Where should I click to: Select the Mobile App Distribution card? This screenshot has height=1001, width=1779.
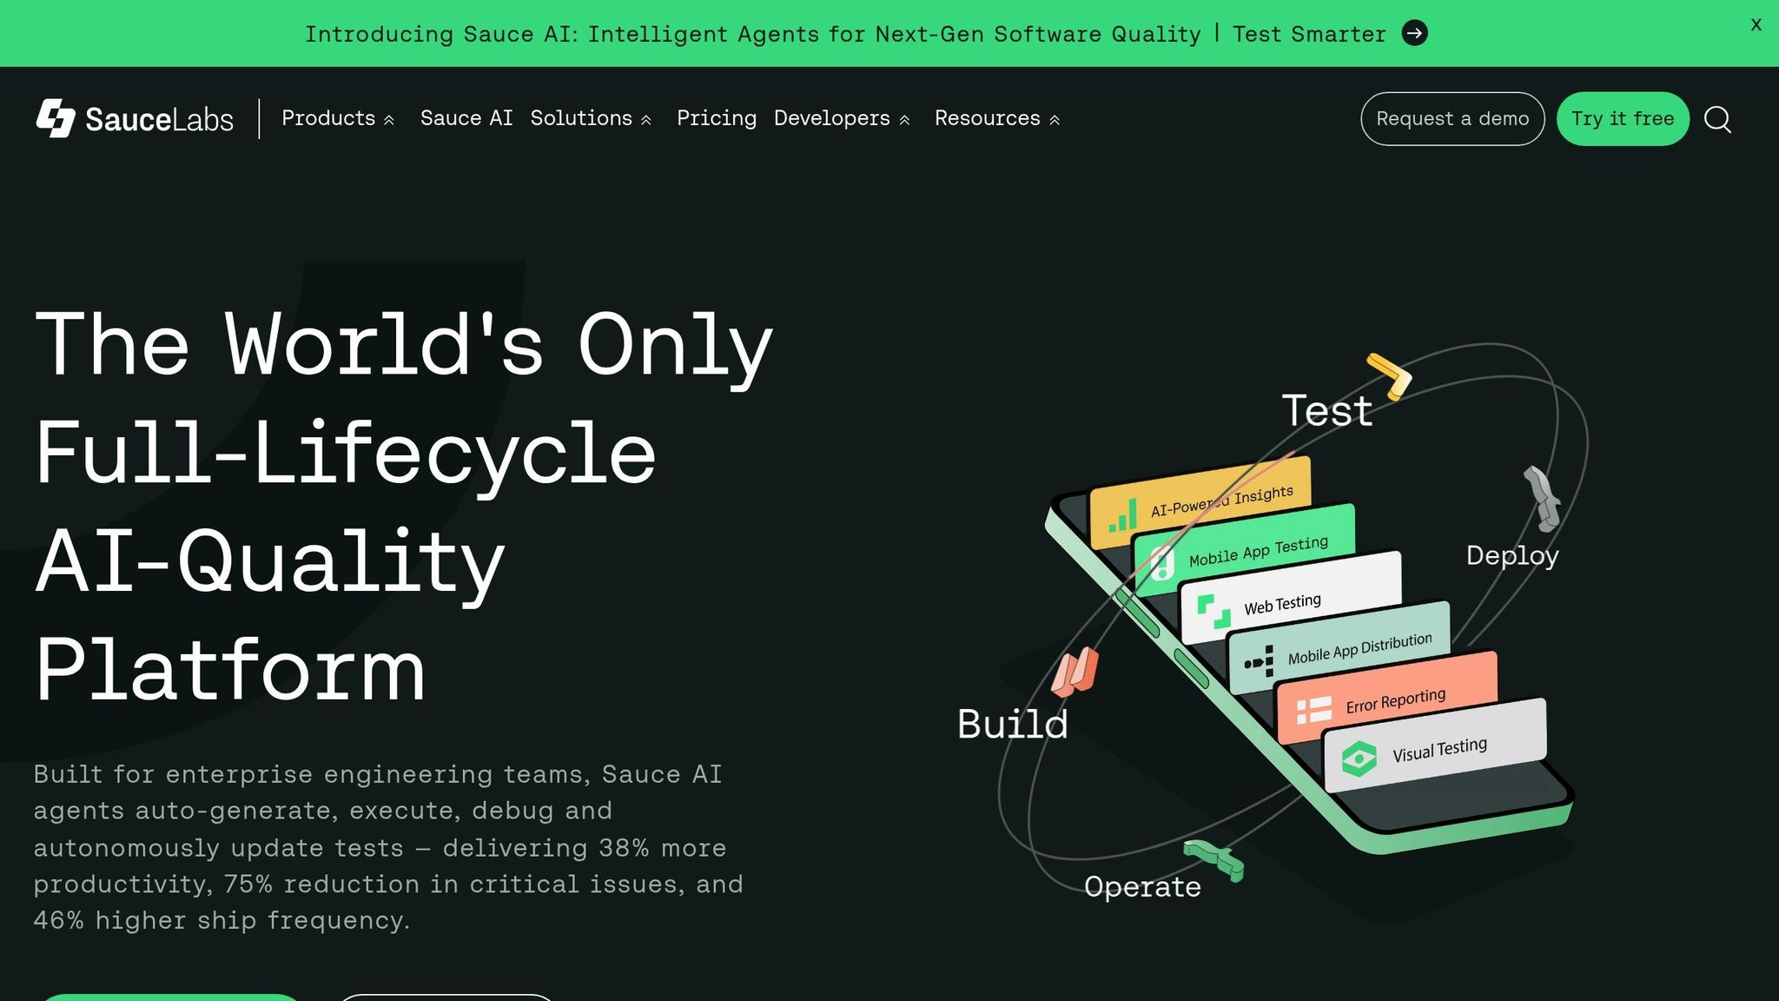pyautogui.click(x=1339, y=647)
